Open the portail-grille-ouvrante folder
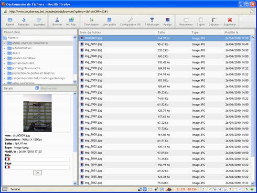The height and width of the screenshot is (193, 257). pyautogui.click(x=26, y=68)
